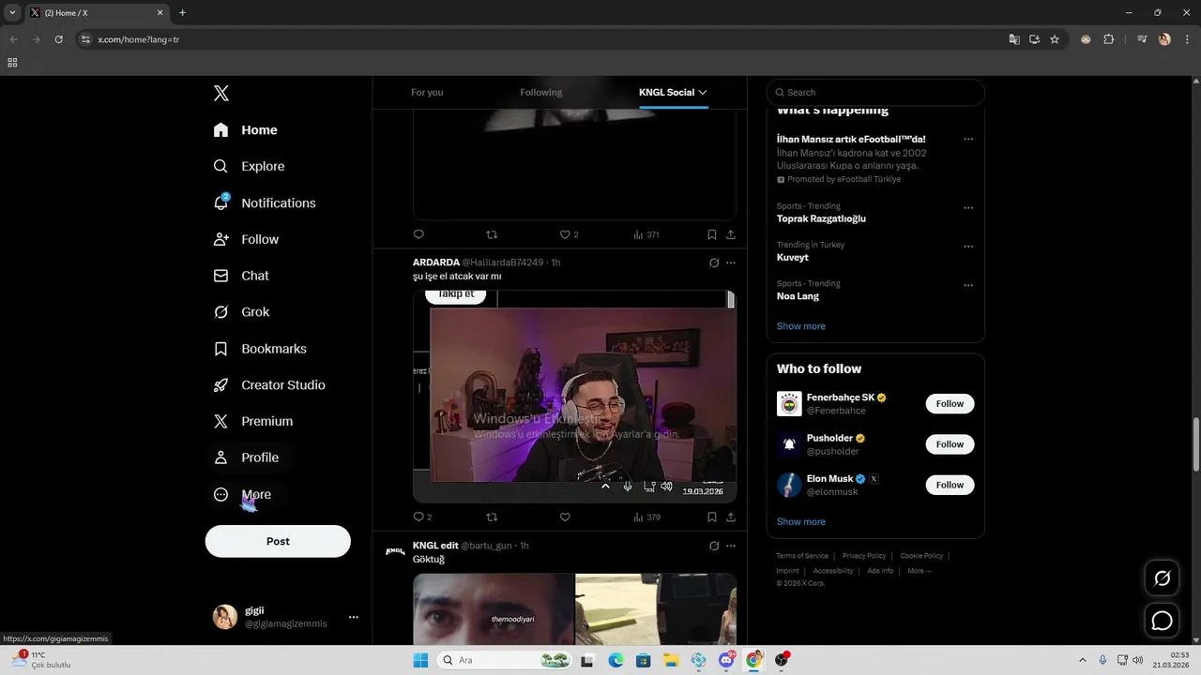Open ARDARDA's profile name link
The image size is (1201, 675).
click(436, 262)
